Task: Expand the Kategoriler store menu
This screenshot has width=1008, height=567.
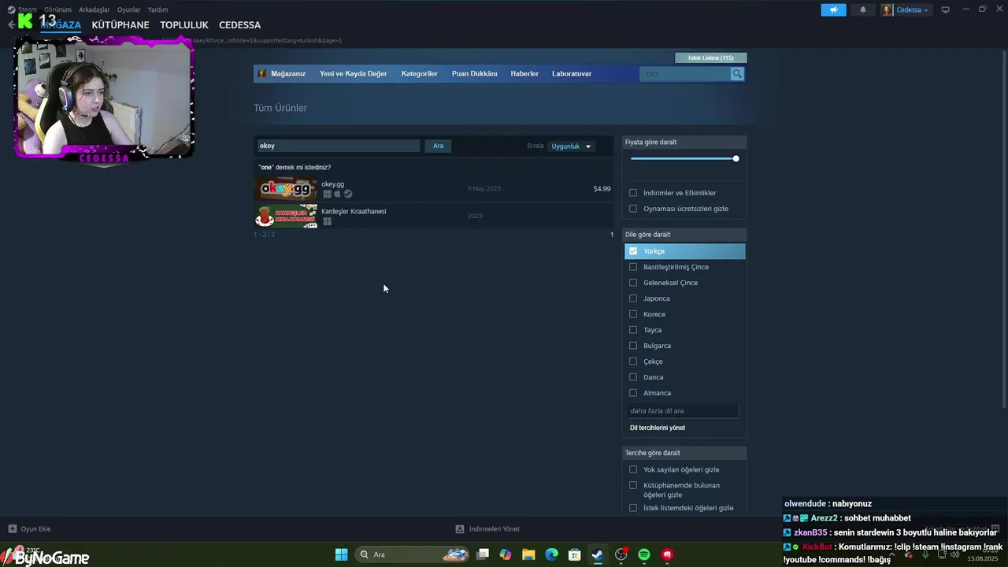Action: (x=419, y=74)
